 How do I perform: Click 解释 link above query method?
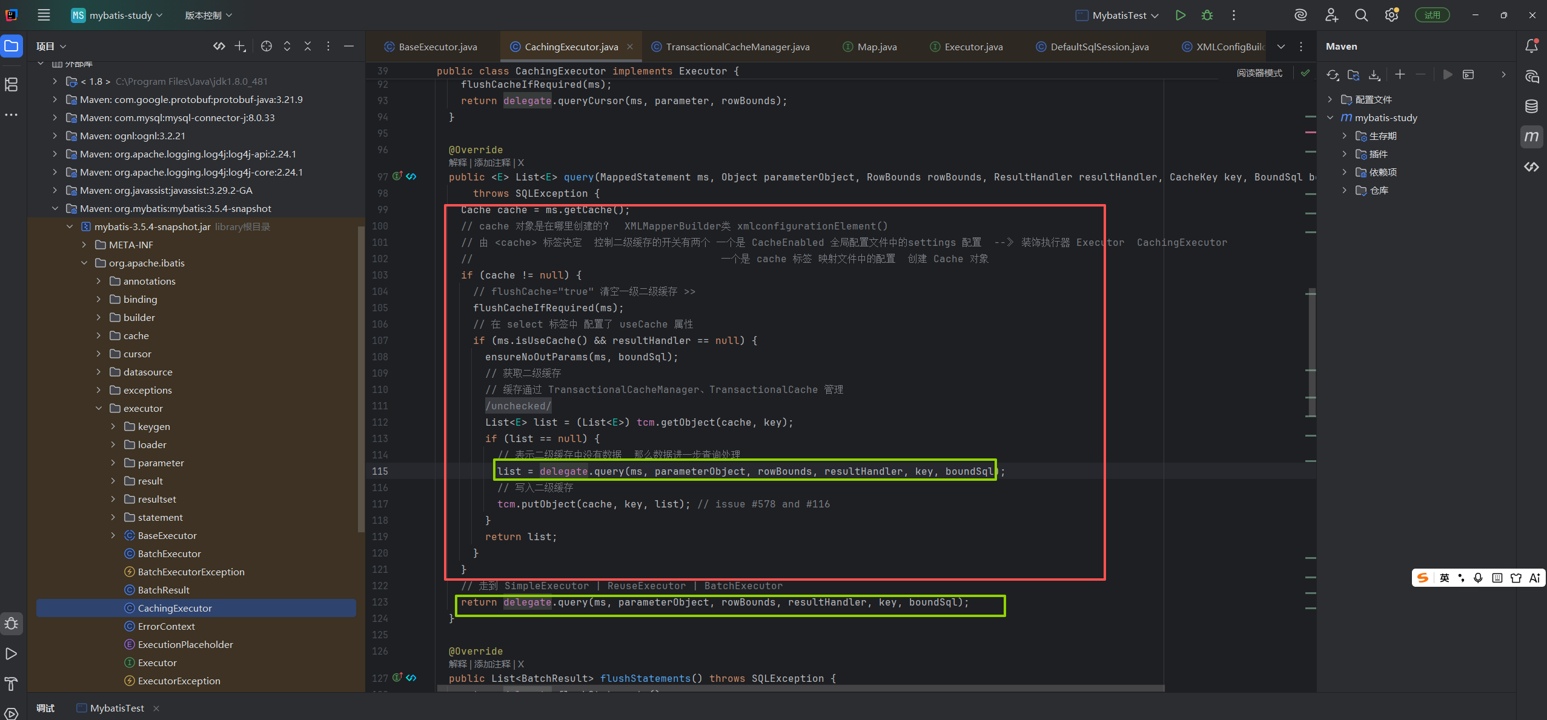coord(458,163)
